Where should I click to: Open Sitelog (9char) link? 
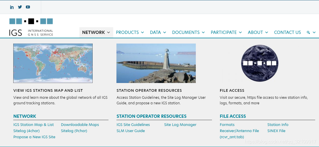(x=74, y=131)
